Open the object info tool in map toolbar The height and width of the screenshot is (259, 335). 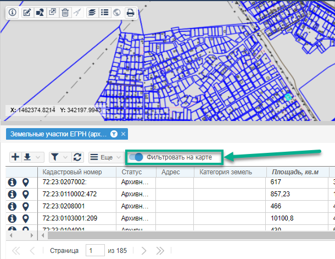coord(13,13)
